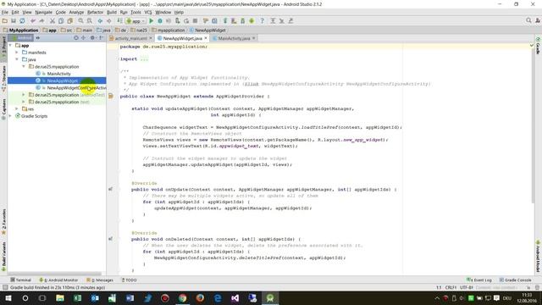Click the Search Everywhere magnifier icon
The image size is (542, 305).
pos(528,20)
